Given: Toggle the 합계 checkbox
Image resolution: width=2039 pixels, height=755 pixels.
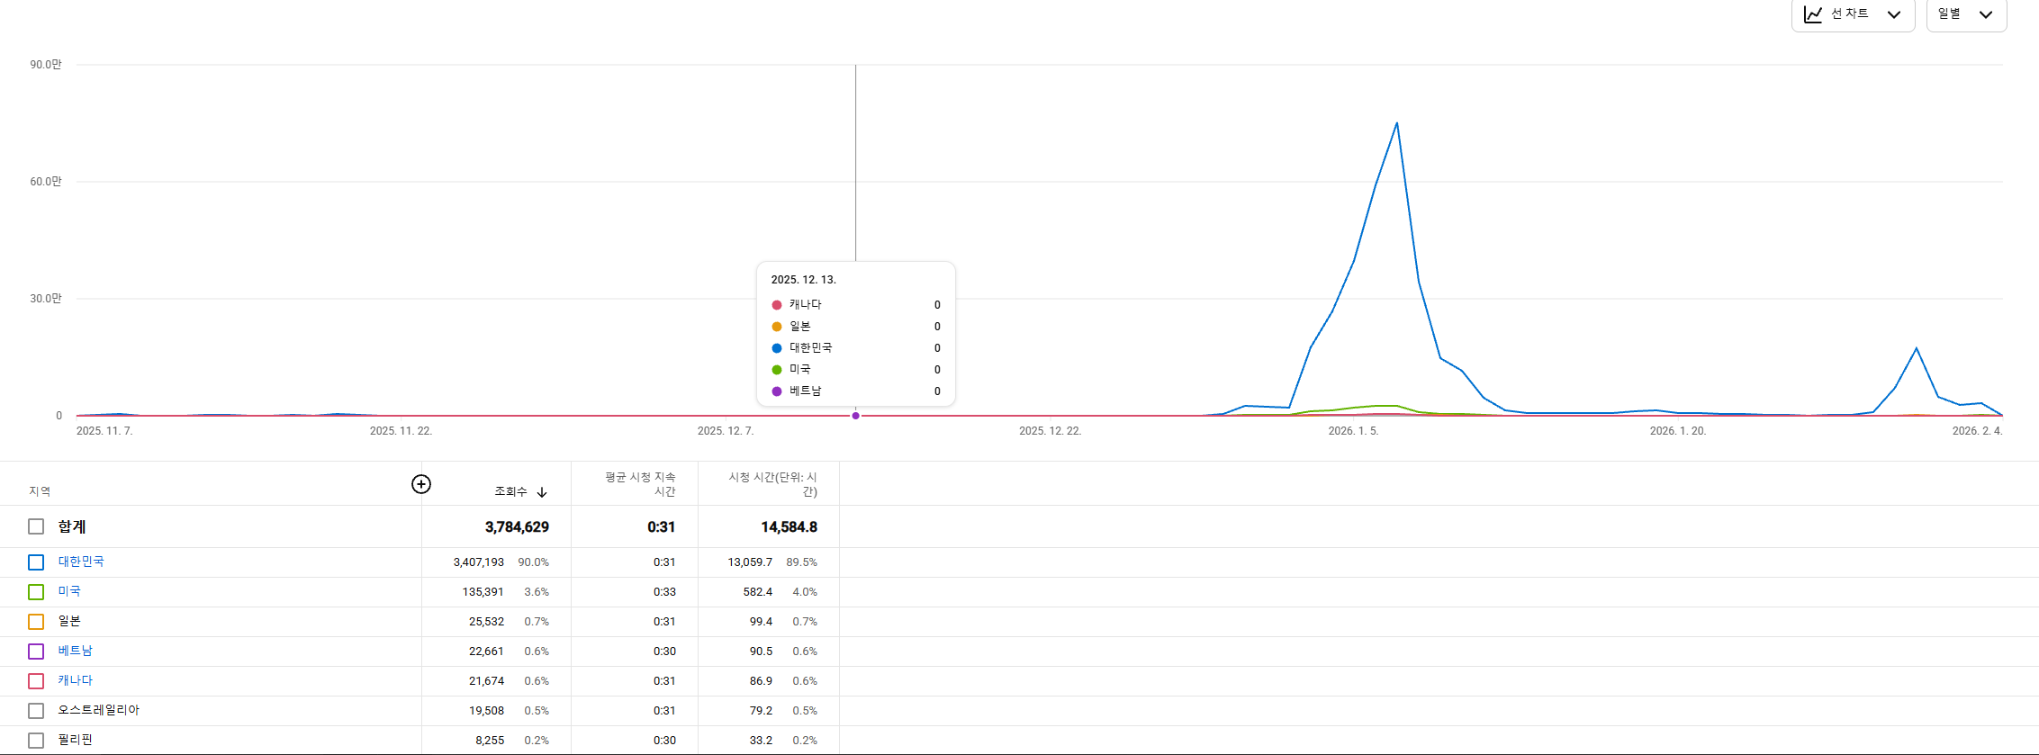Looking at the screenshot, I should pyautogui.click(x=36, y=526).
